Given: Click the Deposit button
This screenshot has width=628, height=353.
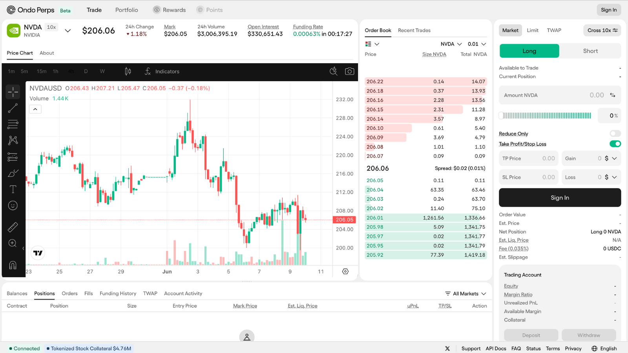Looking at the screenshot, I should (x=531, y=335).
